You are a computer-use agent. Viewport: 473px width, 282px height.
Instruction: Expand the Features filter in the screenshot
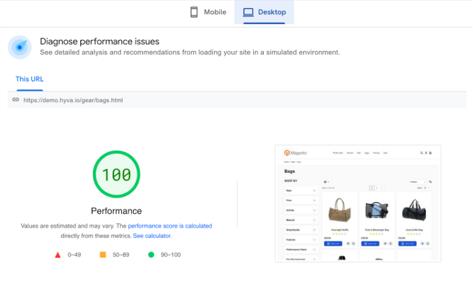(x=301, y=240)
